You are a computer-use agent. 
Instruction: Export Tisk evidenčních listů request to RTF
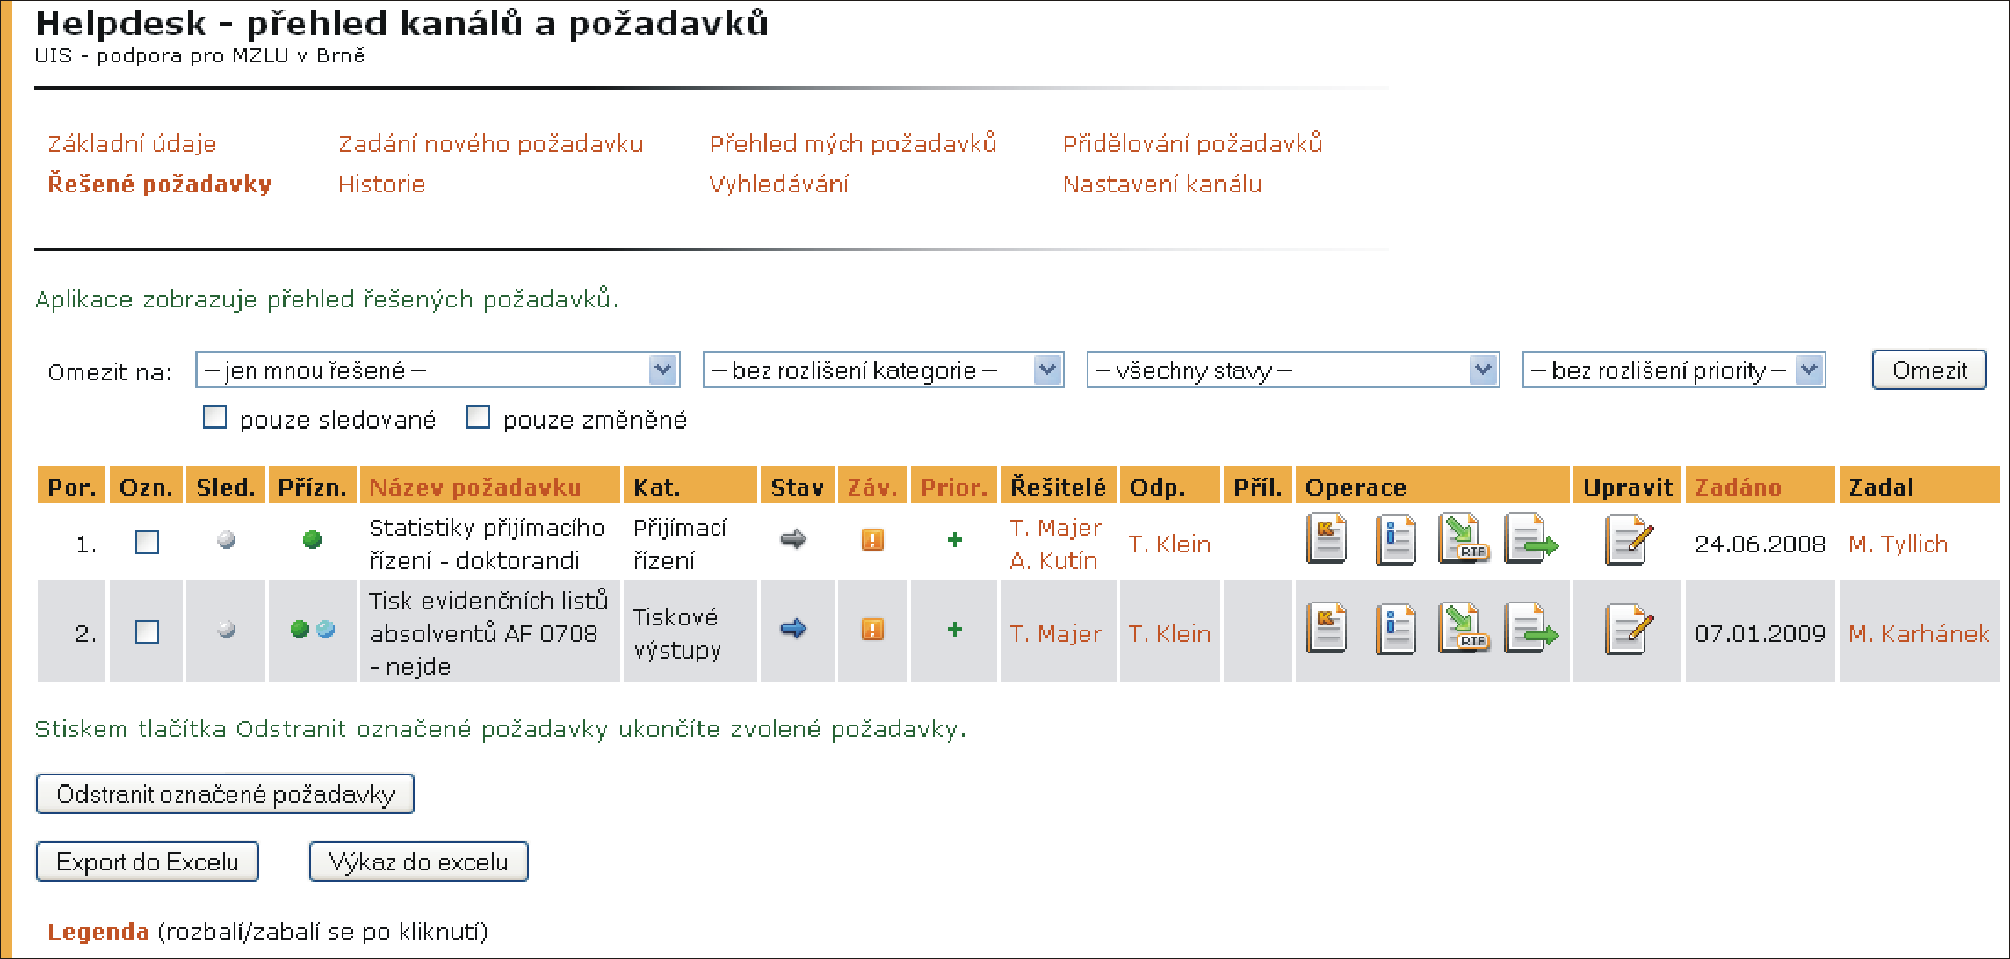coord(1464,628)
